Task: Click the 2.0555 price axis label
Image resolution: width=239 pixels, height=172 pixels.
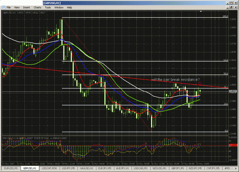Action: coord(233,84)
